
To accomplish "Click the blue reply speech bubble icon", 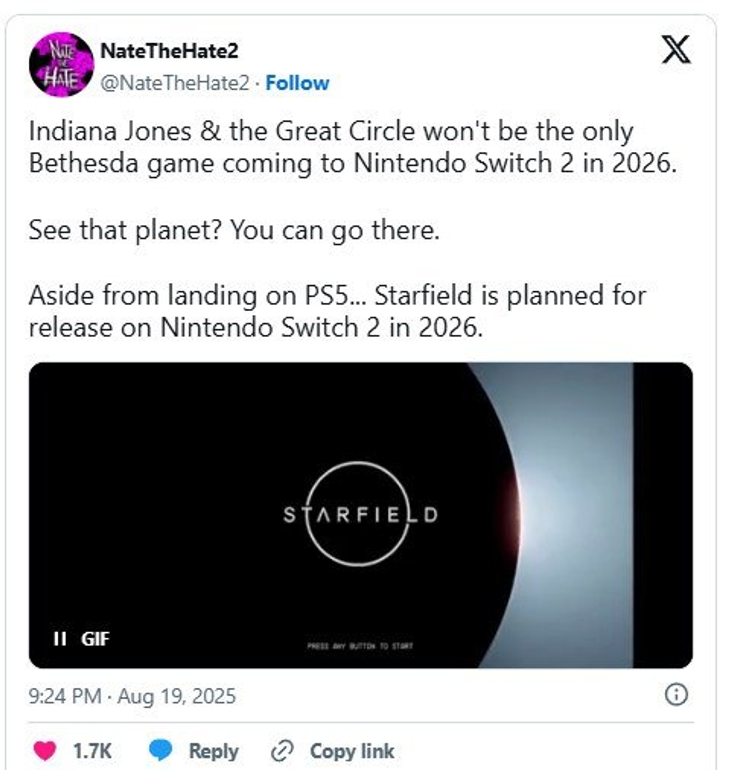I will click(x=161, y=750).
